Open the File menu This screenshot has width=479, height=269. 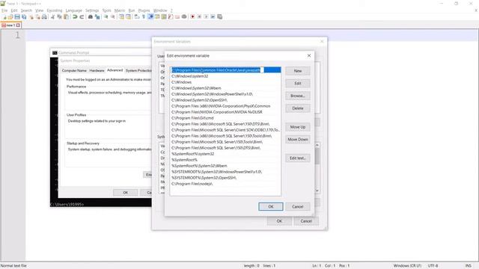(4, 10)
